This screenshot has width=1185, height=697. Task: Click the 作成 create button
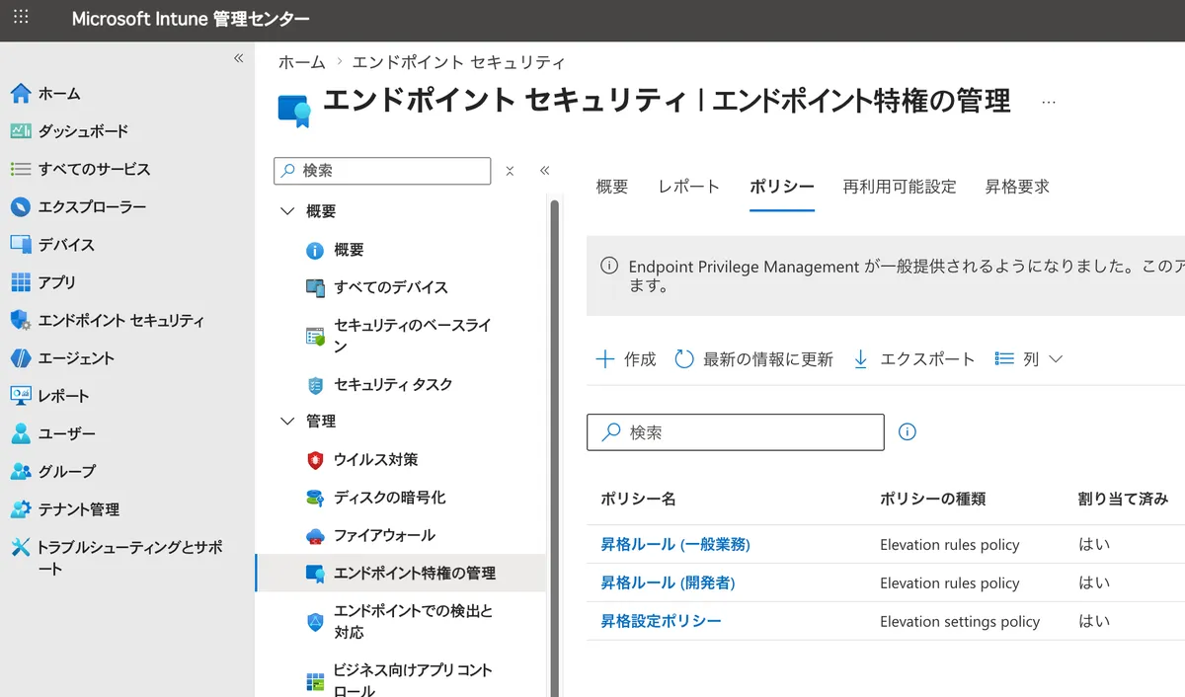[626, 359]
